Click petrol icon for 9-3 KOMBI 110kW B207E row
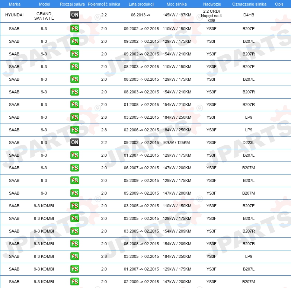This screenshot has height=288, width=291. [x=74, y=206]
